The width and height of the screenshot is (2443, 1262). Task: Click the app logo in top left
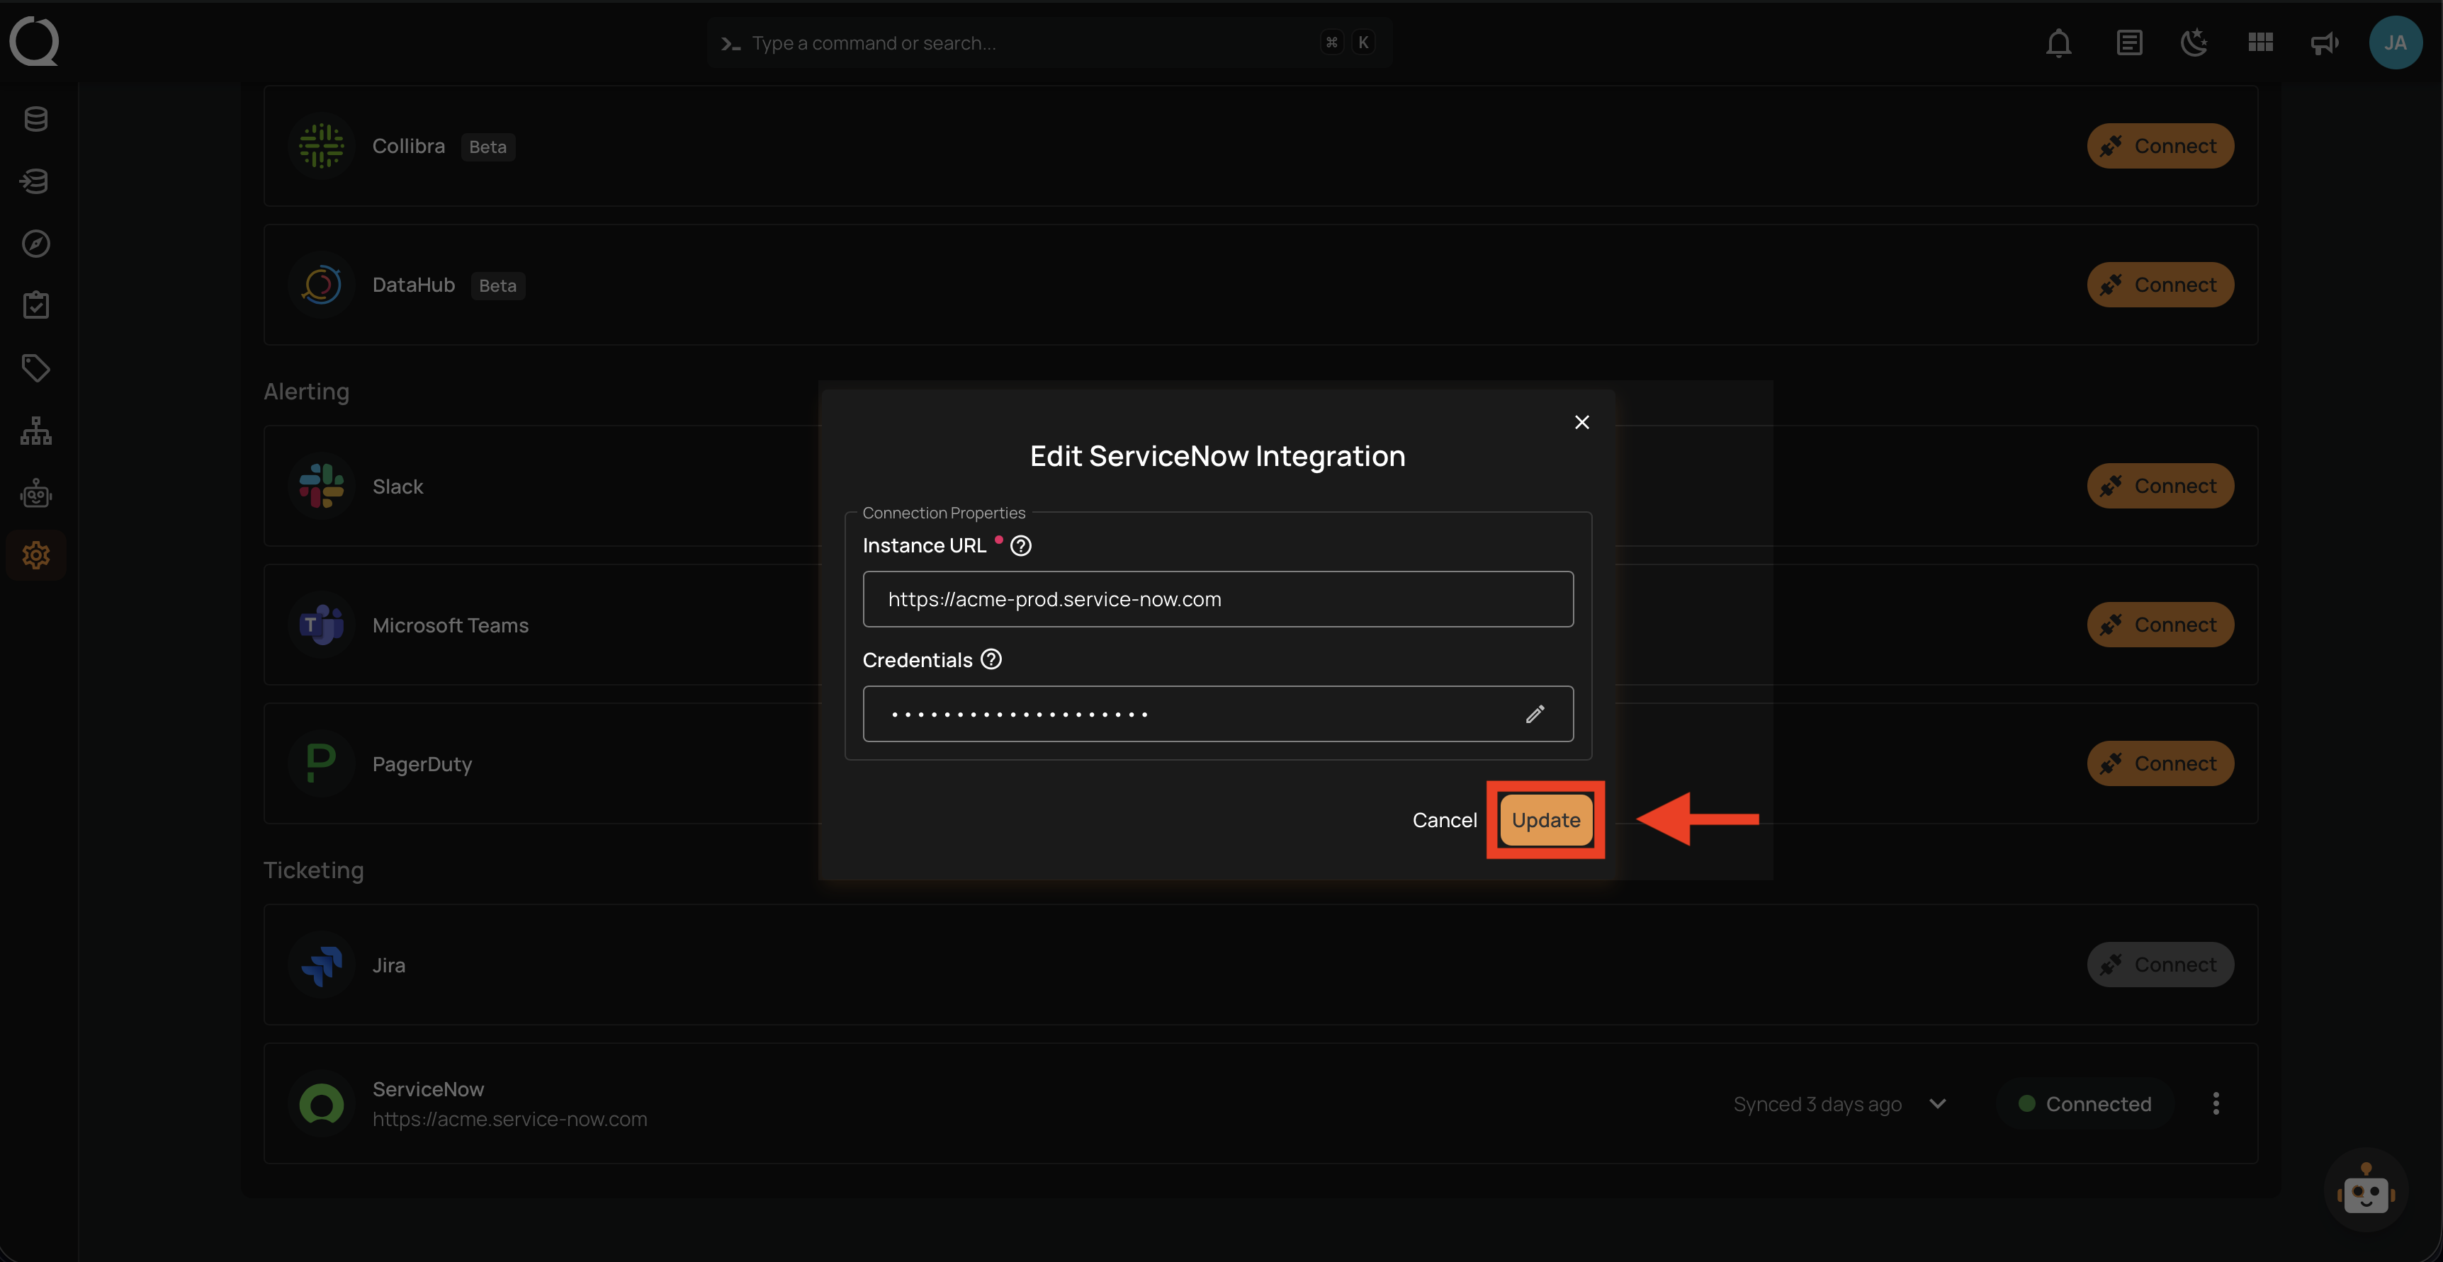tap(35, 42)
